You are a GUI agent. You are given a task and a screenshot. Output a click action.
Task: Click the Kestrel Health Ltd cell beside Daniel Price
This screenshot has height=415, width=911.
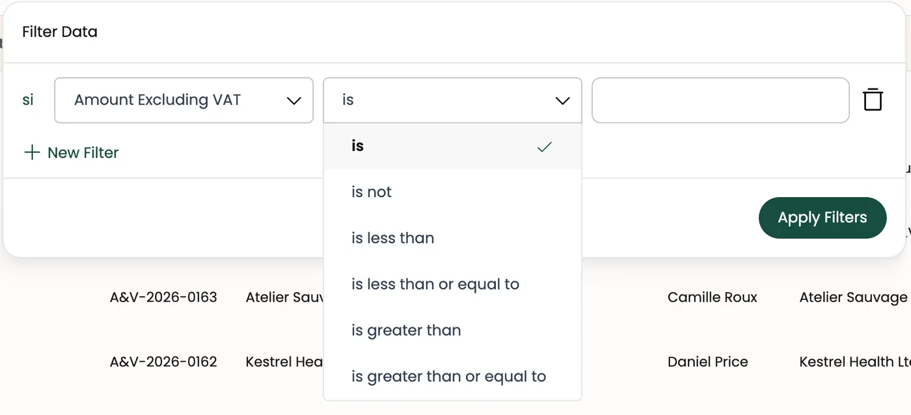(854, 362)
